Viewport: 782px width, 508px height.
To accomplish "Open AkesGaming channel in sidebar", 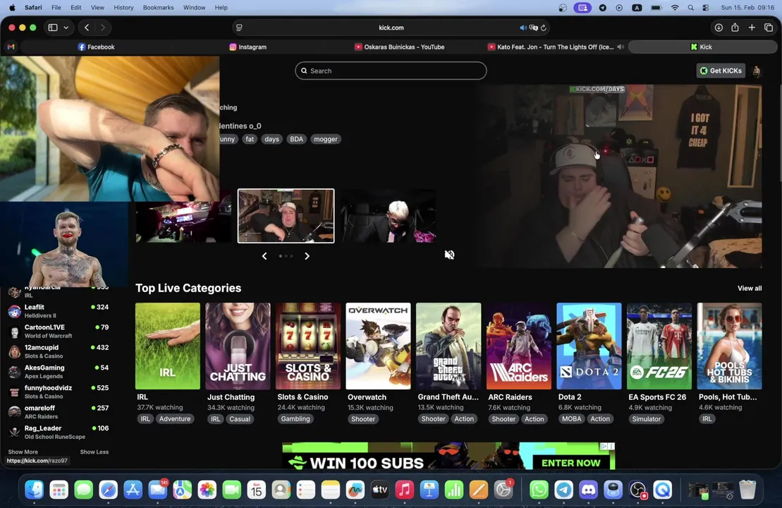I will 59,372.
